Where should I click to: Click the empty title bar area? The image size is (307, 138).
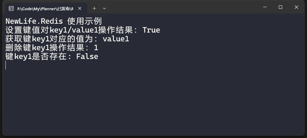coord(184,7)
